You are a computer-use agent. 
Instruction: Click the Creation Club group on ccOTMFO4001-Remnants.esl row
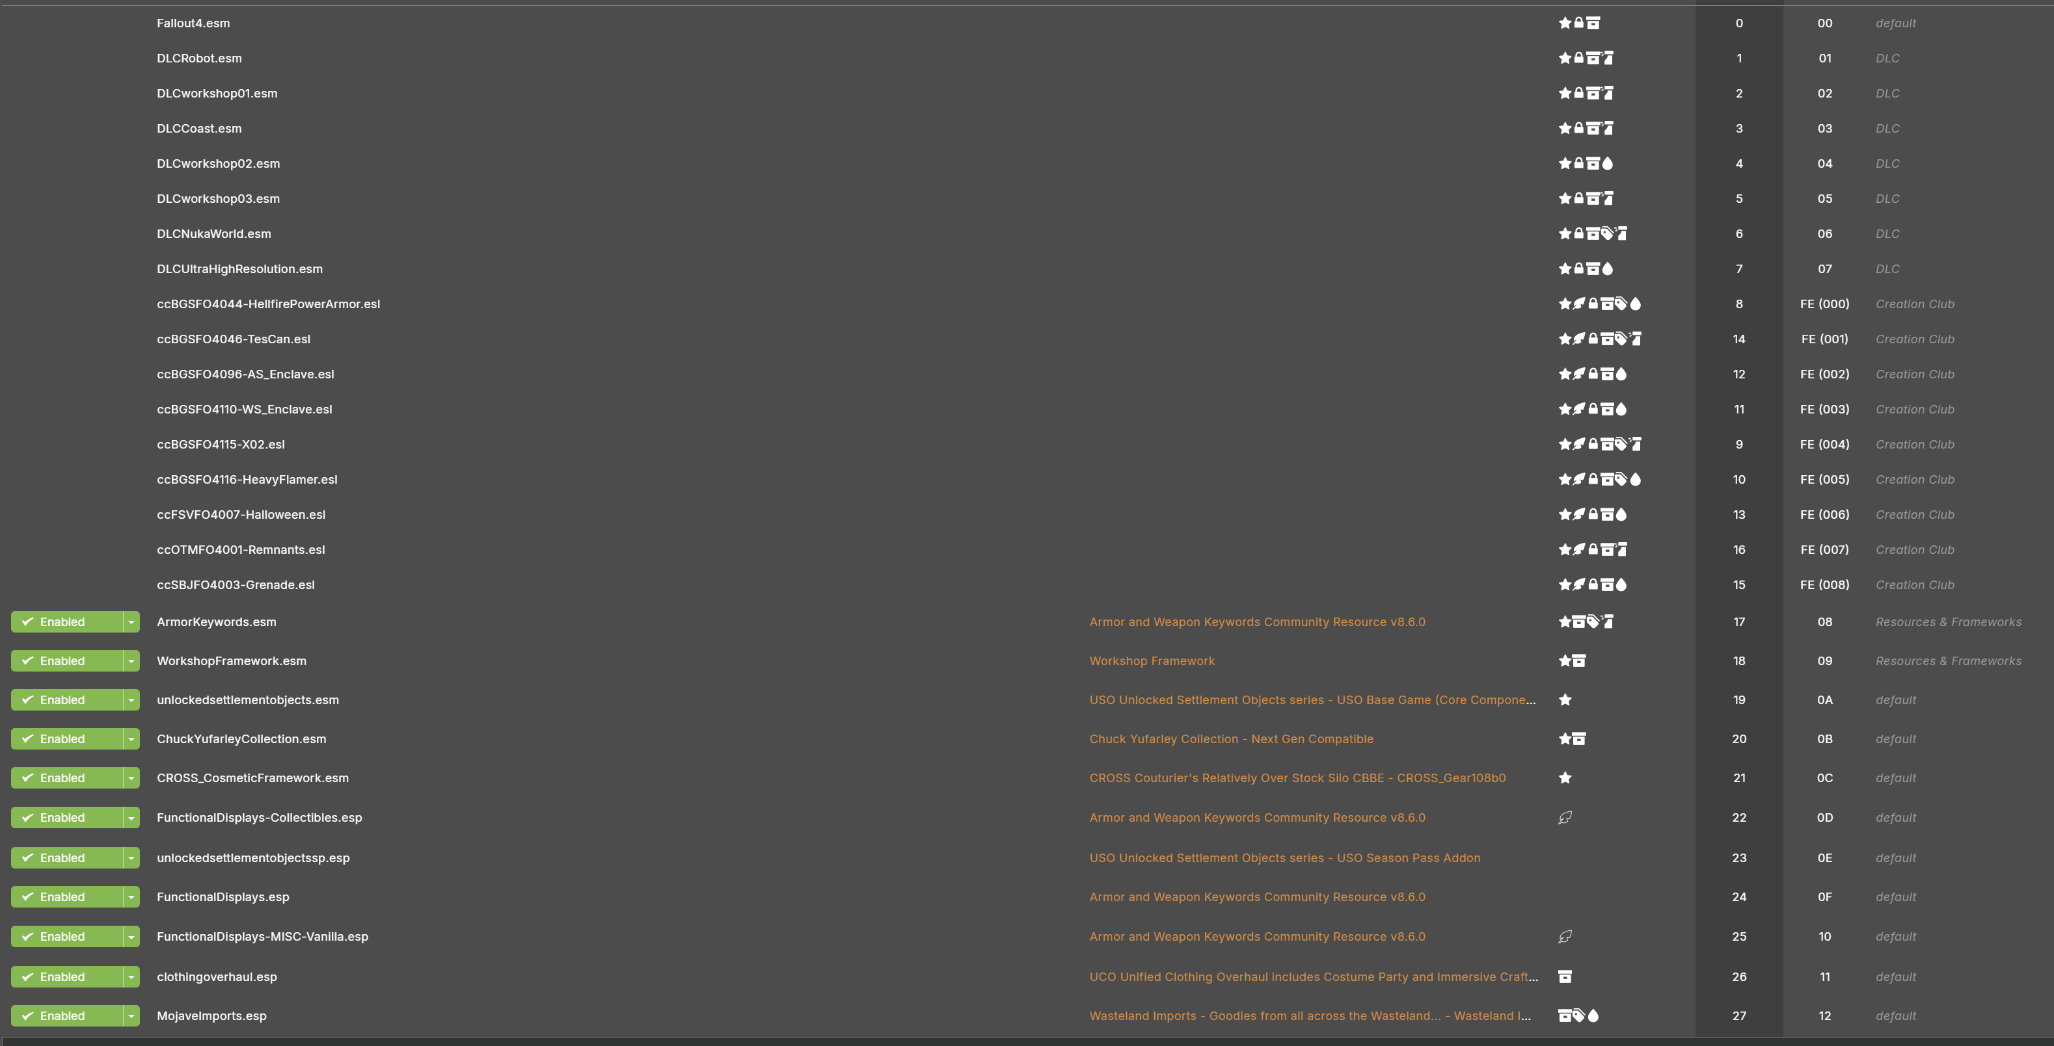(1915, 549)
